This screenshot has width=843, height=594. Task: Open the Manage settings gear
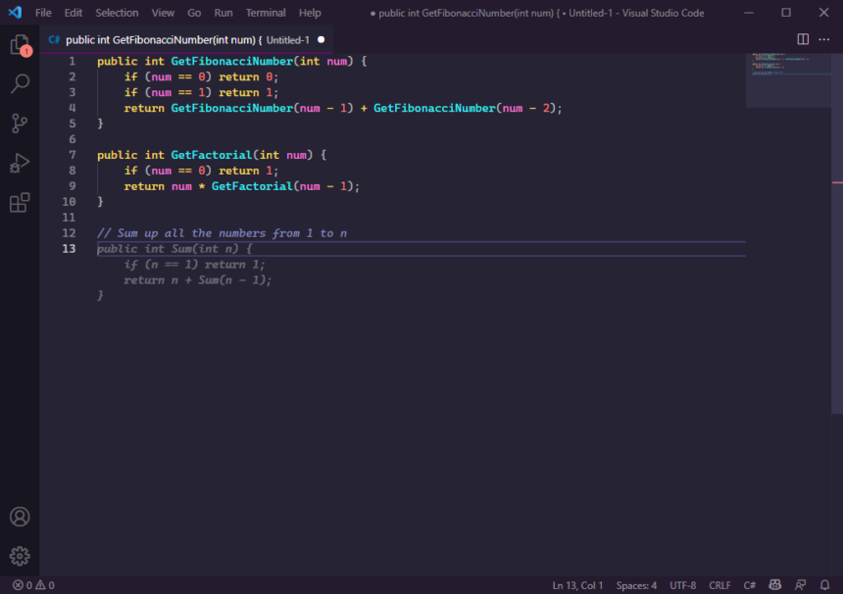pos(19,556)
